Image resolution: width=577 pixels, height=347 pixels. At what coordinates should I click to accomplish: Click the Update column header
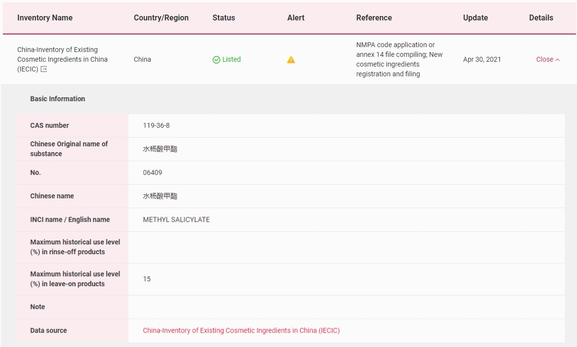[475, 17]
